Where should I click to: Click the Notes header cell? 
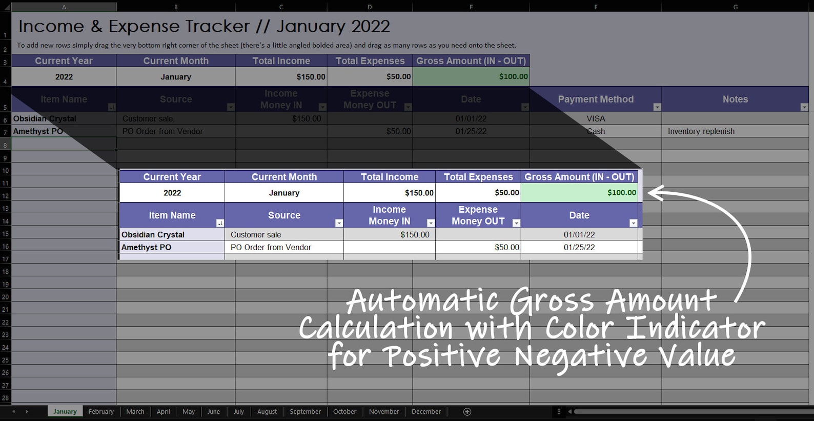[736, 99]
